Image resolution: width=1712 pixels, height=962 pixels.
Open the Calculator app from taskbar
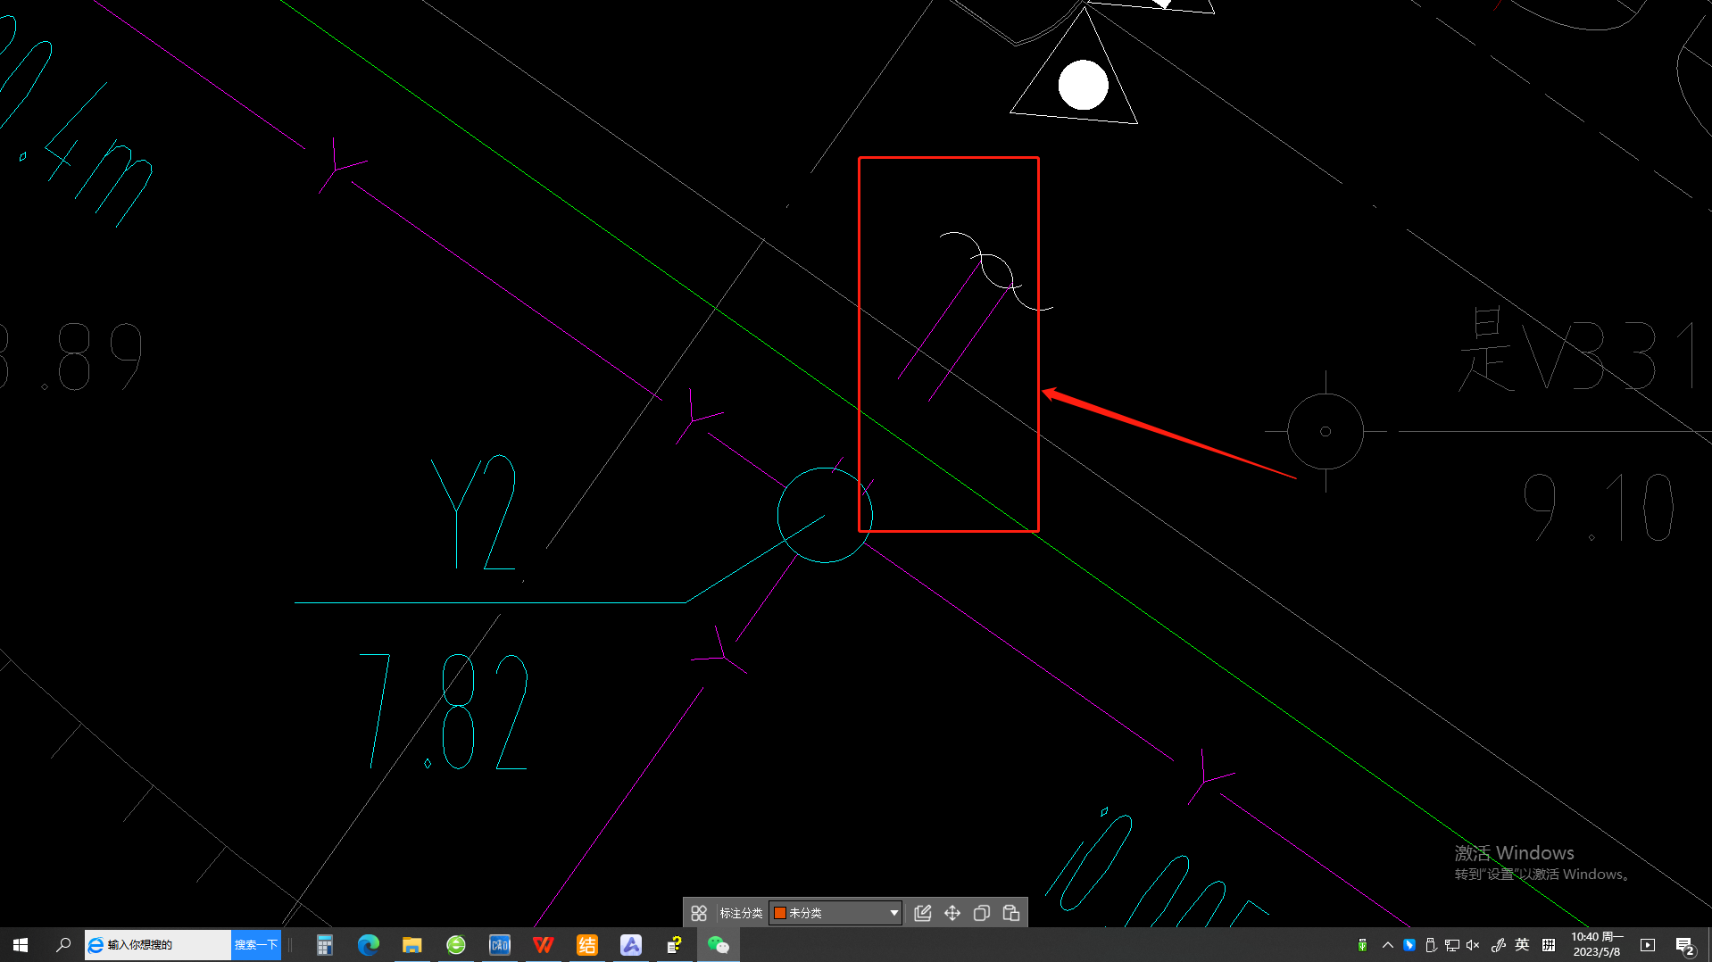324,944
